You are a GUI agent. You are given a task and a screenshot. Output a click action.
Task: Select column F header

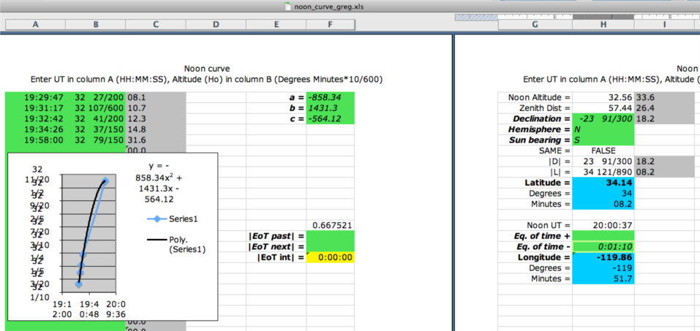[331, 25]
